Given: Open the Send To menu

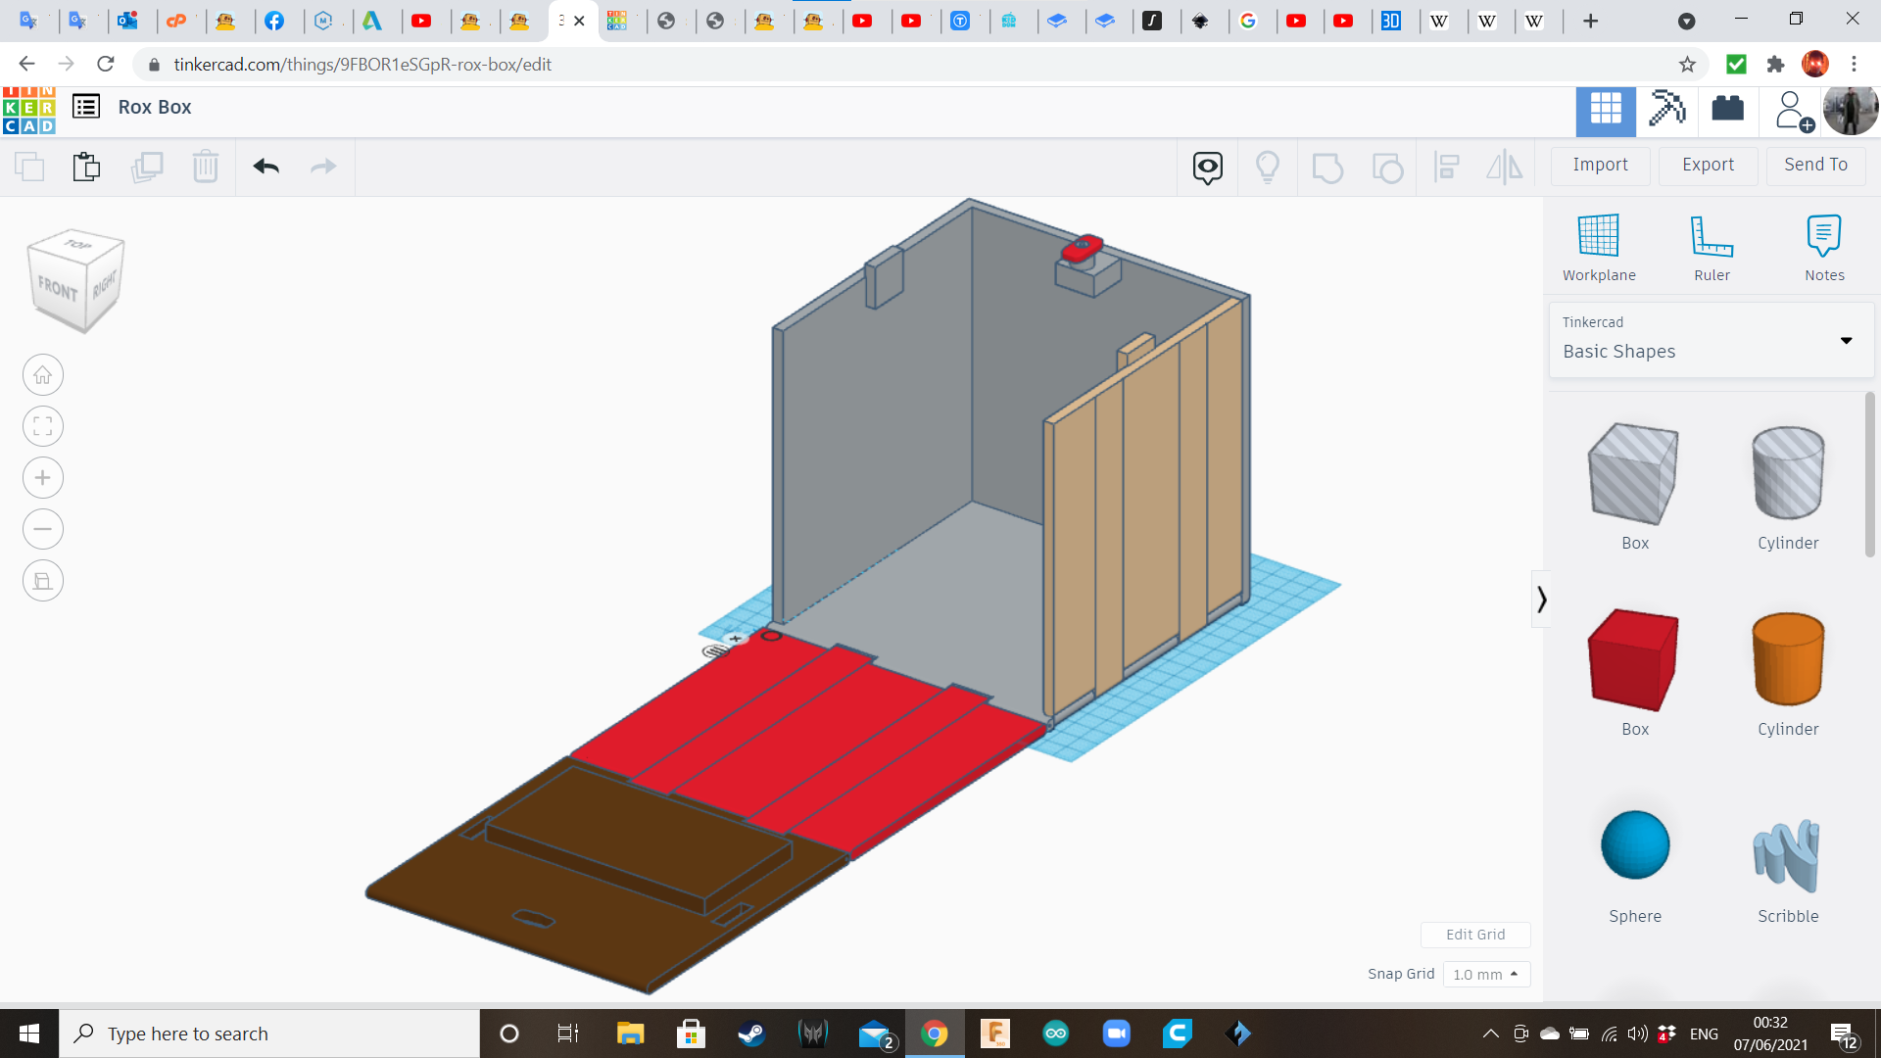Looking at the screenshot, I should (x=1815, y=165).
